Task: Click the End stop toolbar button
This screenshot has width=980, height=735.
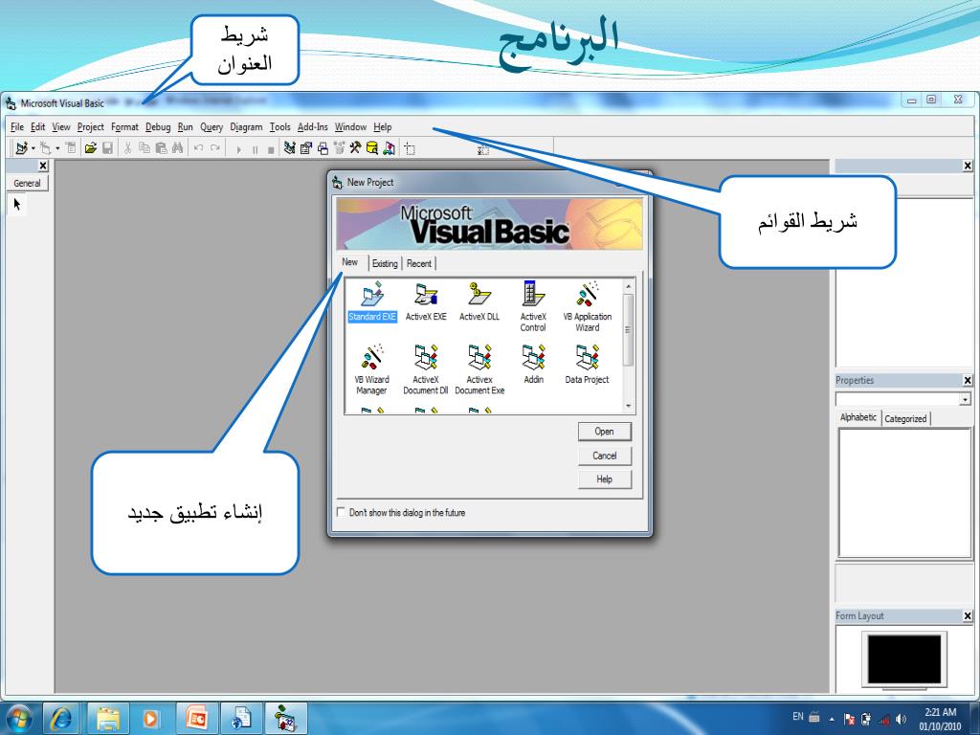Action: (x=270, y=149)
